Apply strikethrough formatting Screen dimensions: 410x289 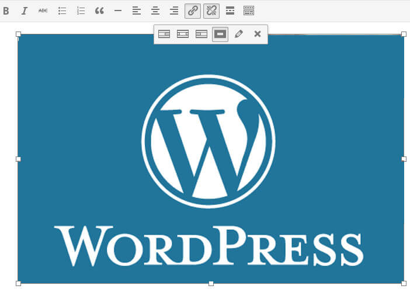pos(43,11)
